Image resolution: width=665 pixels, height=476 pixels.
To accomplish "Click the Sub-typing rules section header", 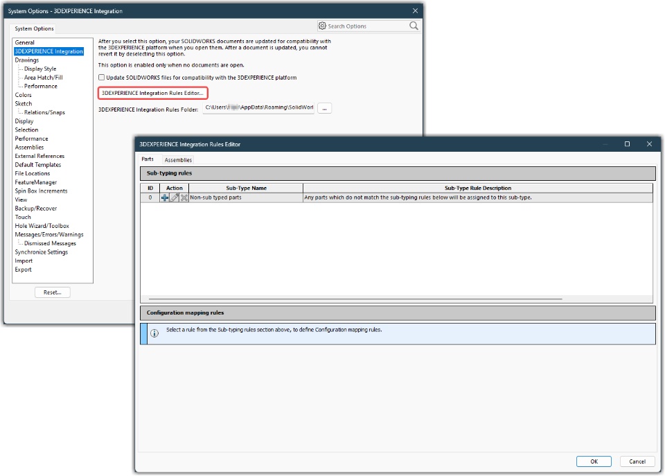I will 398,173.
